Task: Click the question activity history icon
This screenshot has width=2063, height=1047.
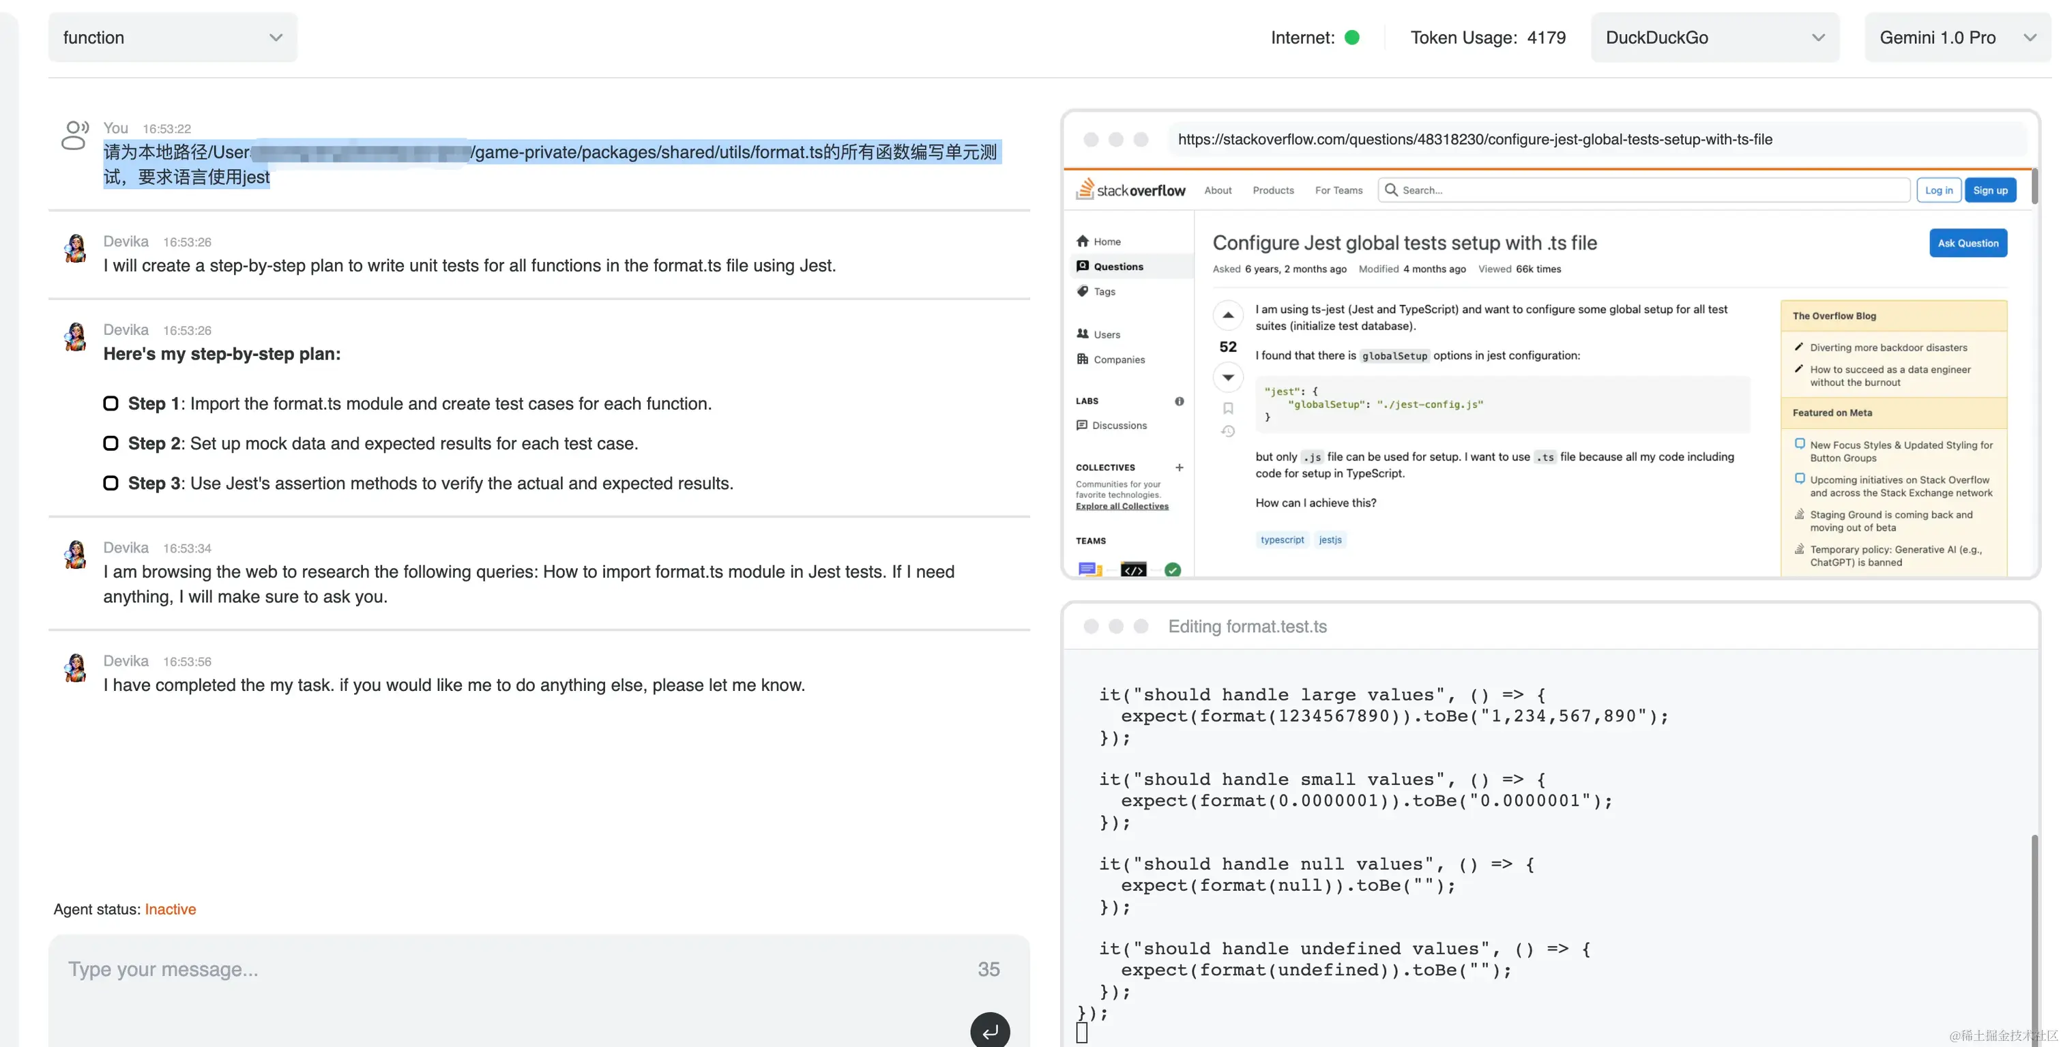Action: 1228,432
